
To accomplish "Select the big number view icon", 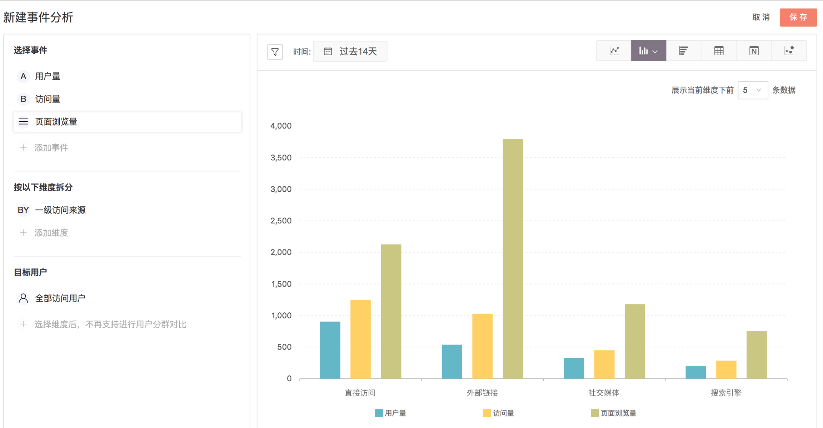I will 754,51.
